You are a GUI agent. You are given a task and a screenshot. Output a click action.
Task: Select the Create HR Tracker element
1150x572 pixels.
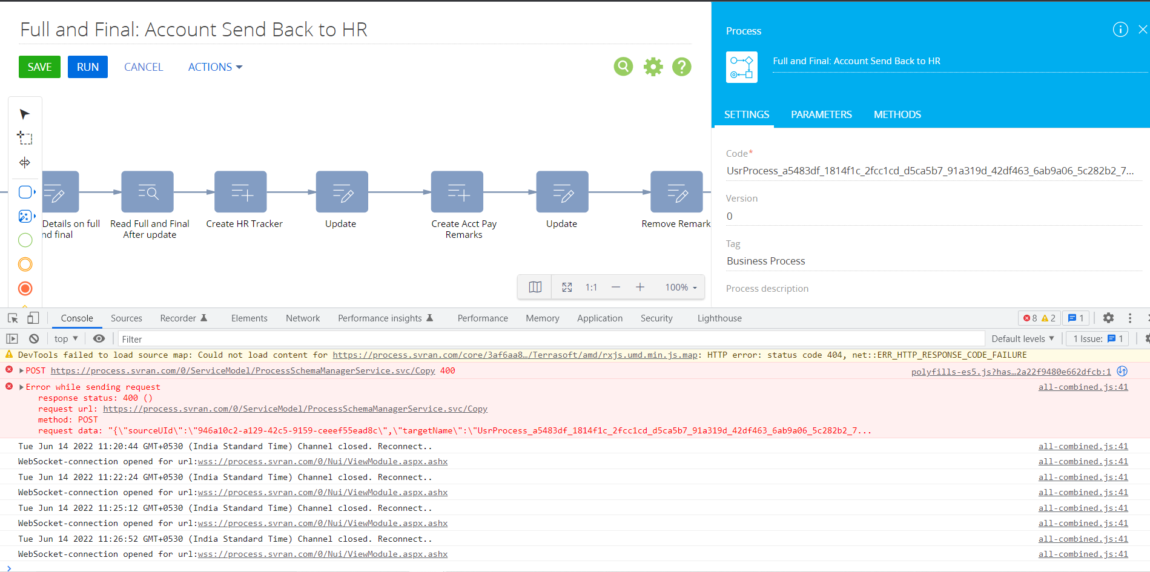pos(240,191)
